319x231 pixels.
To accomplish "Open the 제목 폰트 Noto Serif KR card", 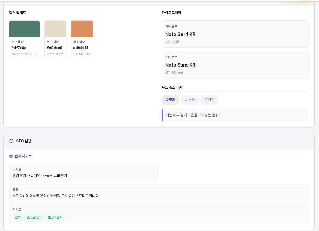I will point(235,34).
